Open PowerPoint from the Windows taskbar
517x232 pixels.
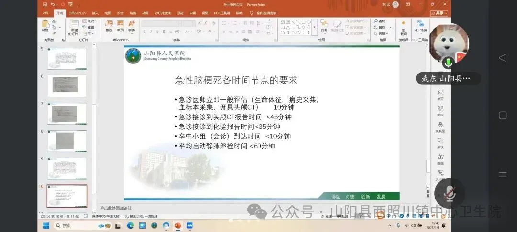[178, 225]
